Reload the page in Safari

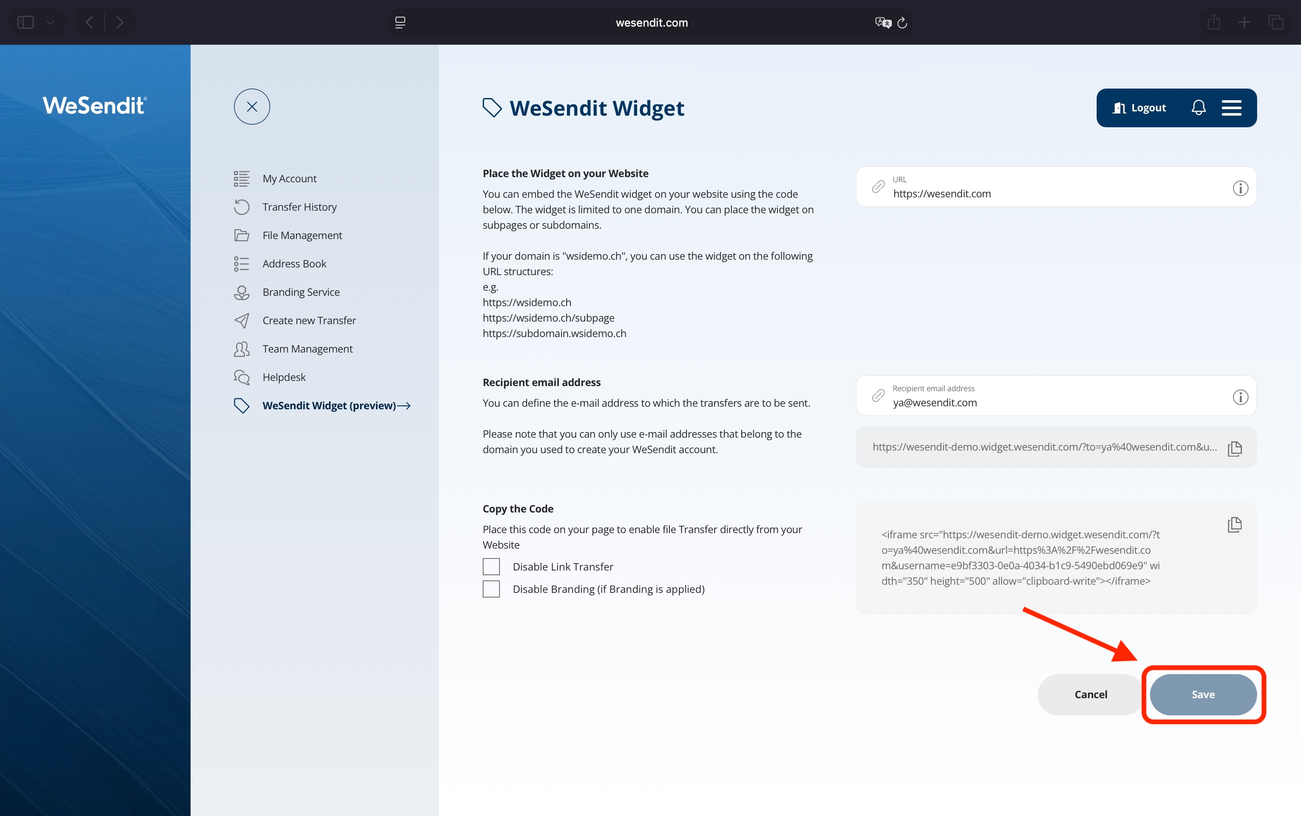tap(903, 23)
